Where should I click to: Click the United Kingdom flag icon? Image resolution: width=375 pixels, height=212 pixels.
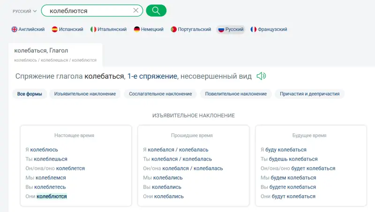pyautogui.click(x=15, y=29)
